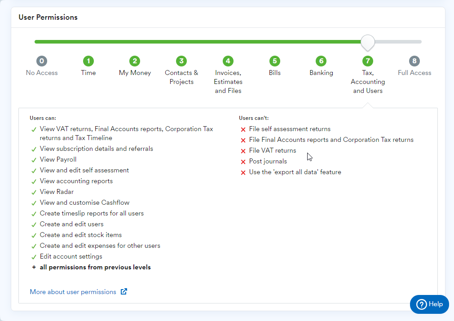The image size is (454, 321).
Task: Select the Full Access level icon
Action: [414, 61]
